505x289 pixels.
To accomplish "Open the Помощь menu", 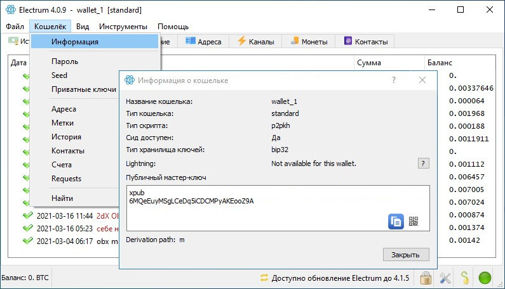I will tap(173, 27).
